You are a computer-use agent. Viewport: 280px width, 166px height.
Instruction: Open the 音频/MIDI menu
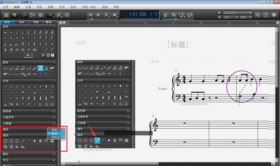point(89,7)
